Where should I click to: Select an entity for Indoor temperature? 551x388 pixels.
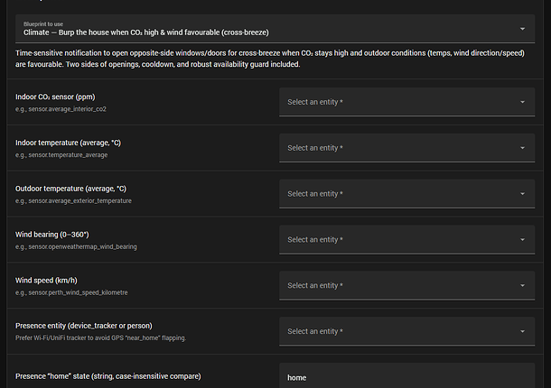tap(397, 147)
